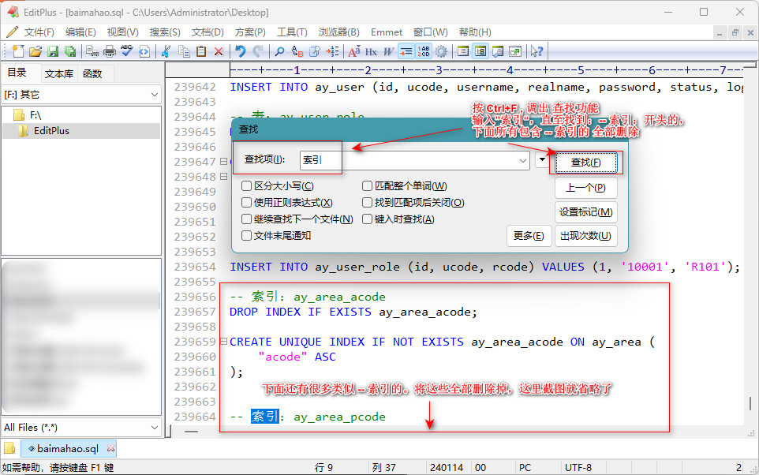Click the Undo arrow icon

pos(240,51)
